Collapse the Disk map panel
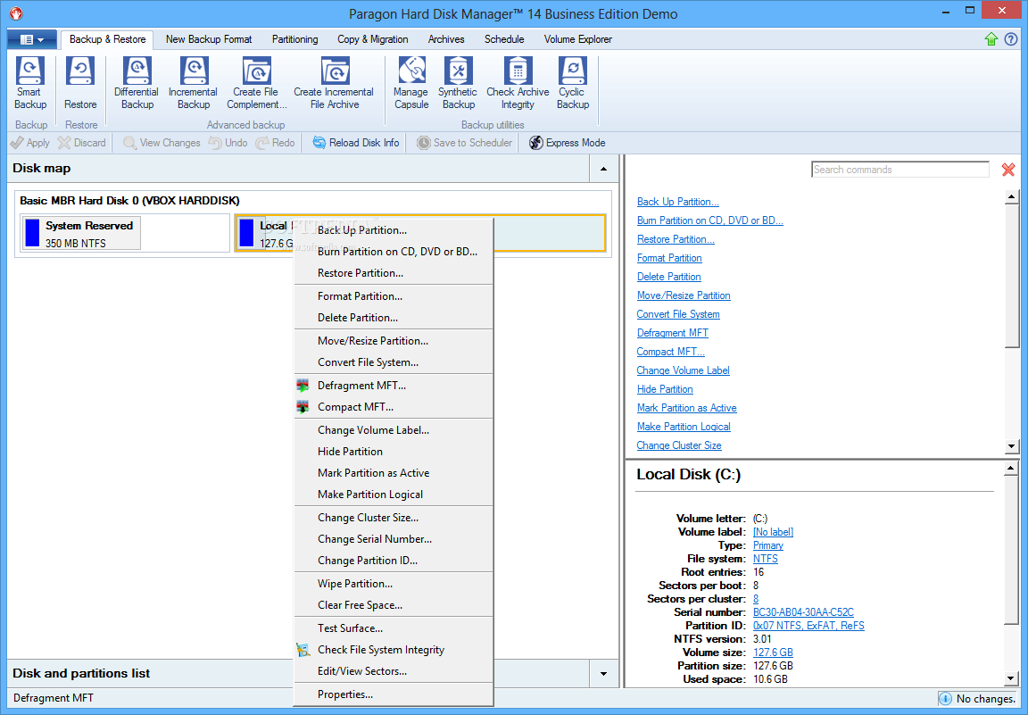Viewport: 1028px width, 715px height. click(x=603, y=169)
